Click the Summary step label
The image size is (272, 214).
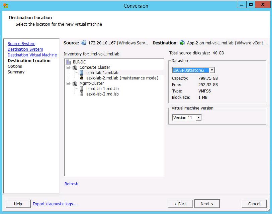[x=16, y=72]
